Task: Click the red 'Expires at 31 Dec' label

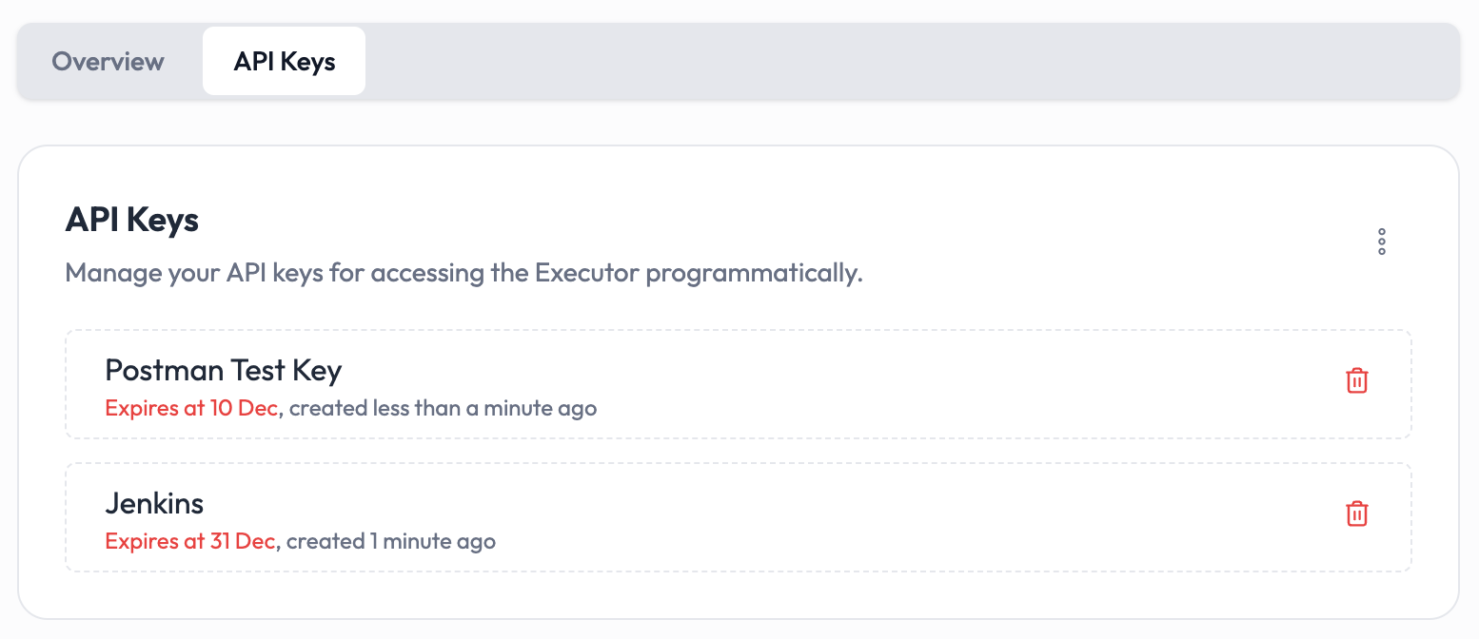Action: coord(189,542)
